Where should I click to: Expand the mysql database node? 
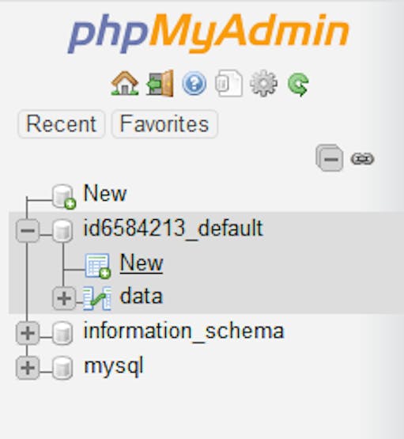28,368
